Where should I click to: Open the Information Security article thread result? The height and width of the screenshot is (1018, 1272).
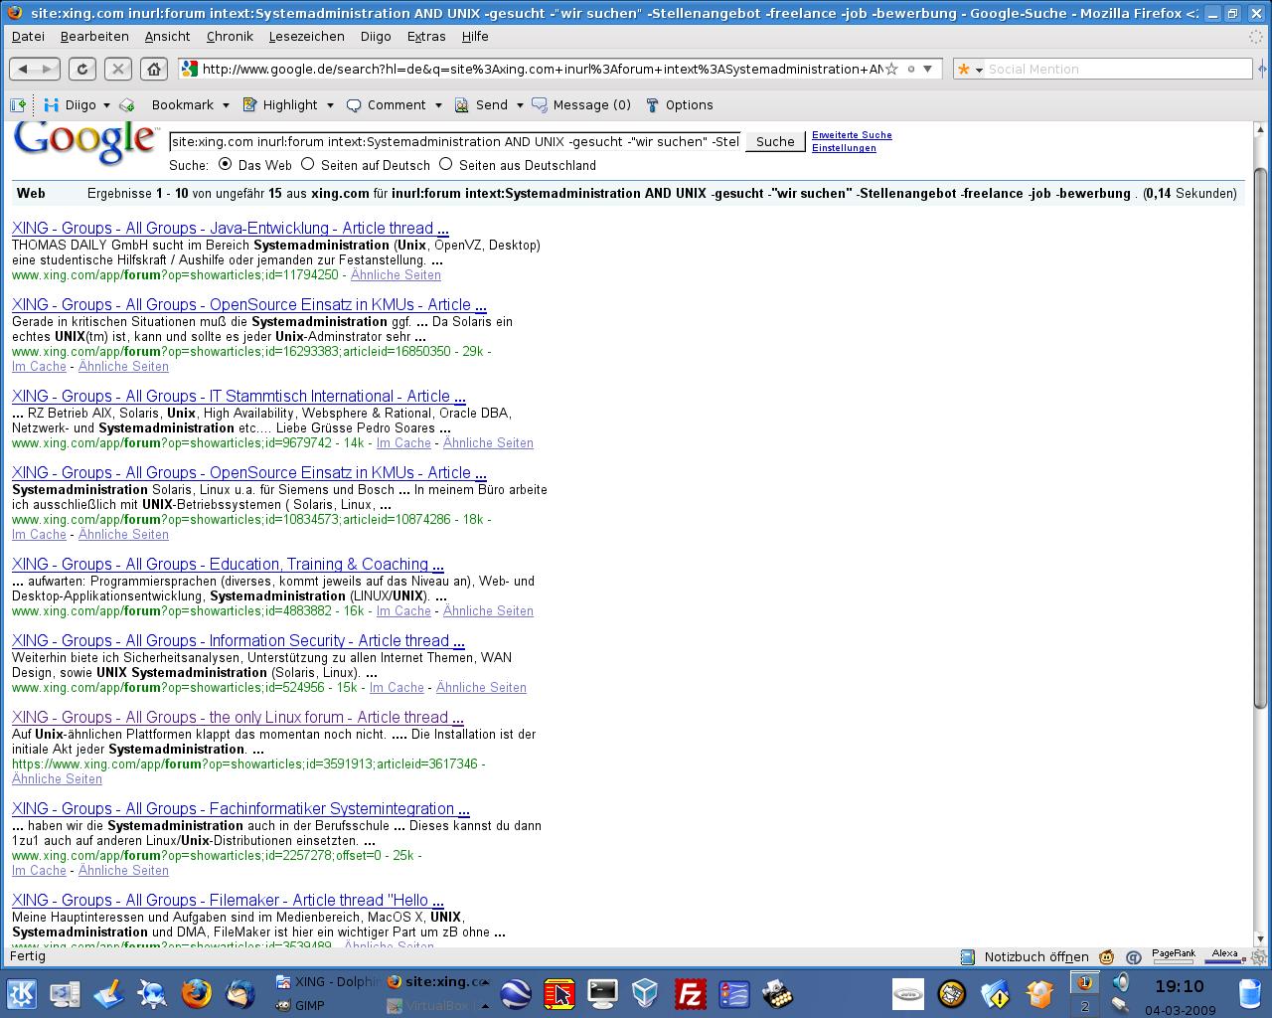click(x=238, y=640)
